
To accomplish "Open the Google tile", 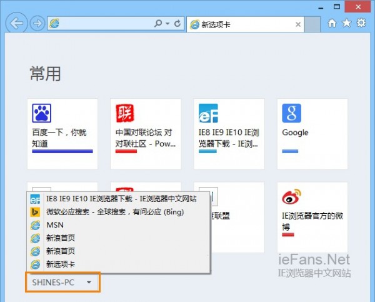I will pos(312,134).
